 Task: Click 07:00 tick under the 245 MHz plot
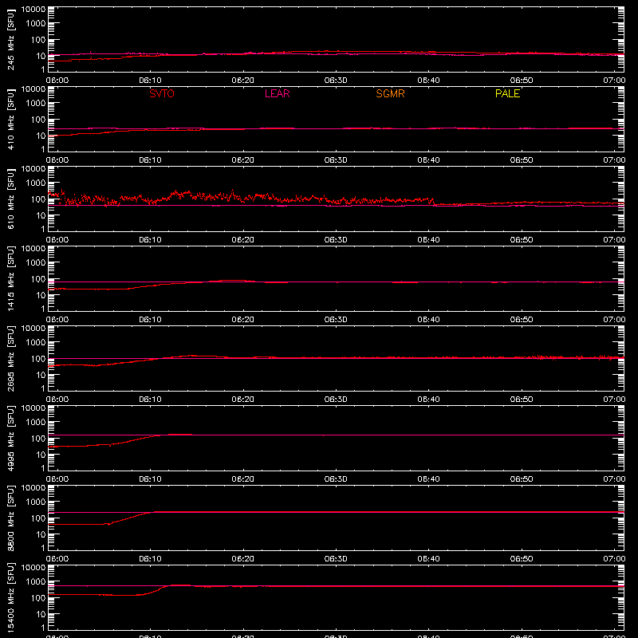pyautogui.click(x=614, y=81)
